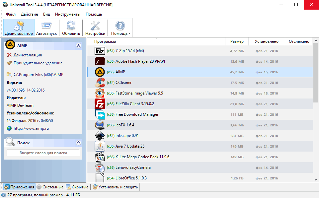Sort the list by Программа column header

pyautogui.click(x=156, y=41)
